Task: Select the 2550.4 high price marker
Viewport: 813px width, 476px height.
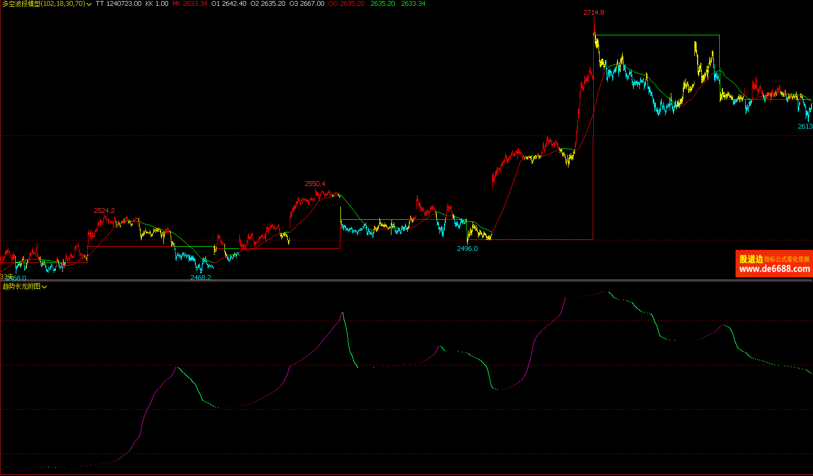Action: click(x=315, y=184)
